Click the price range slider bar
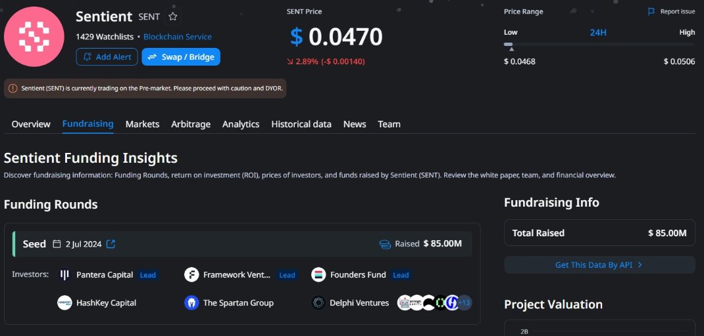The width and height of the screenshot is (704, 336). (x=599, y=45)
